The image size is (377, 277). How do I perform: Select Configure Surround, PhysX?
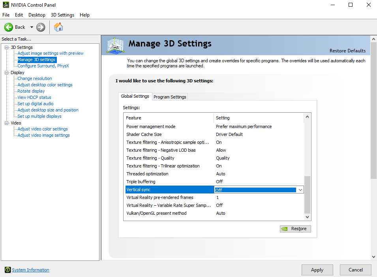pyautogui.click(x=43, y=66)
